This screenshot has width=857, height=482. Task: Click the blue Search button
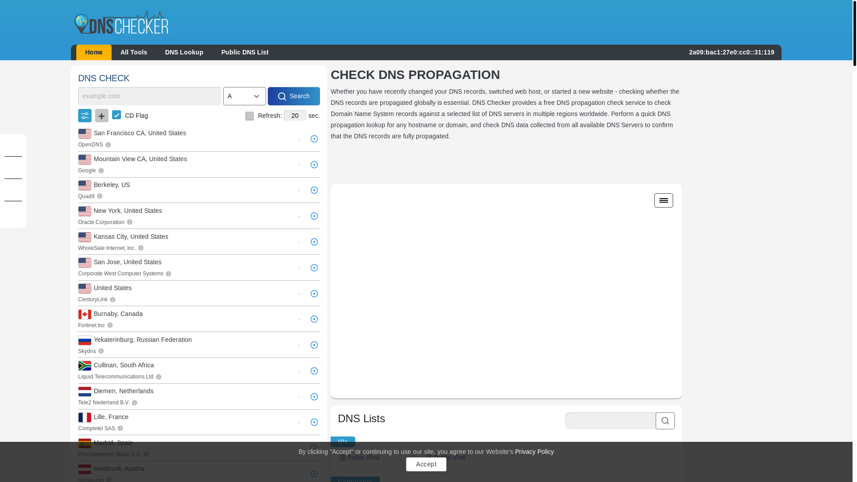pos(294,96)
